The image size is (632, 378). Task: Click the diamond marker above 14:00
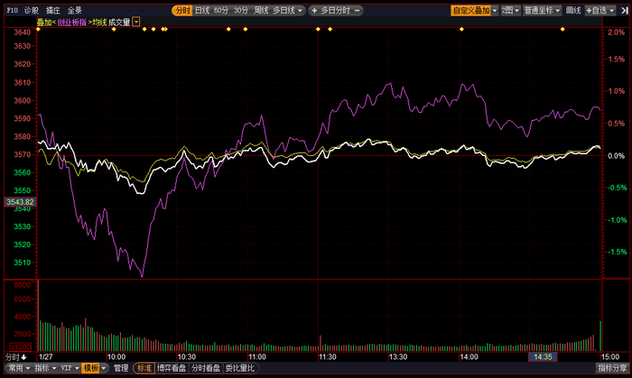point(461,29)
